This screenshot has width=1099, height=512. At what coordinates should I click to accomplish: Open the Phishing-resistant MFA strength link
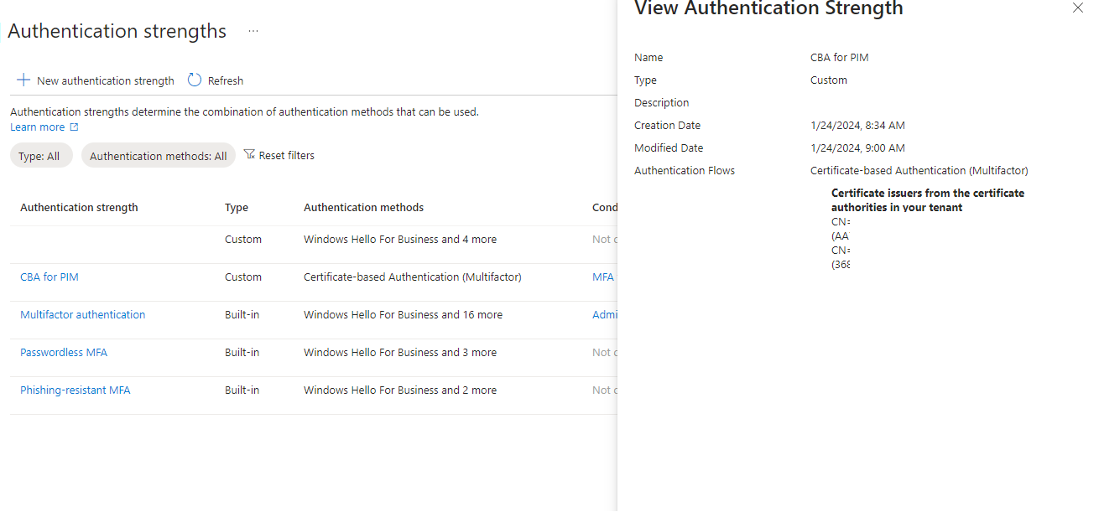pos(76,390)
